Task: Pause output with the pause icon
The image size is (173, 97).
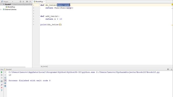Action: tap(2, 78)
